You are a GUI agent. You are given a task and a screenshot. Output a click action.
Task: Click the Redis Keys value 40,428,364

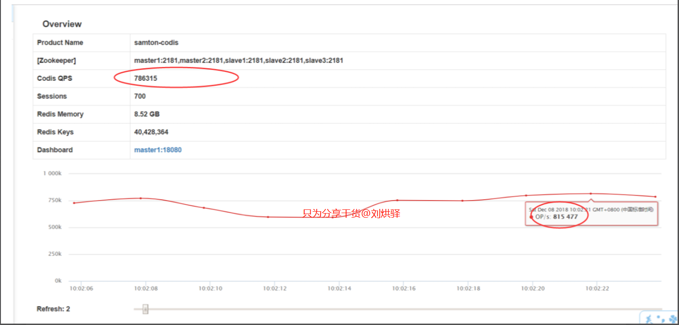click(151, 132)
